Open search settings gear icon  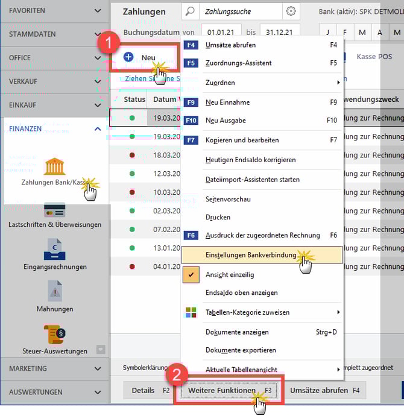(291, 11)
